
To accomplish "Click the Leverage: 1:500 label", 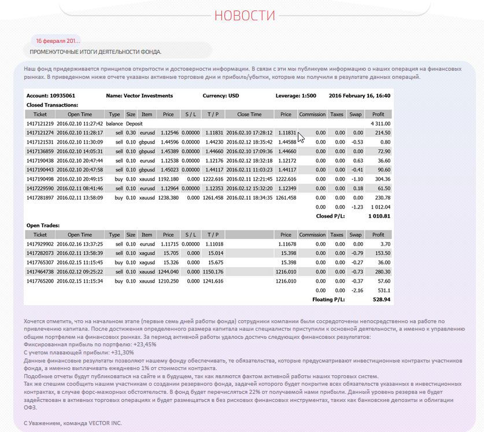I will click(297, 96).
